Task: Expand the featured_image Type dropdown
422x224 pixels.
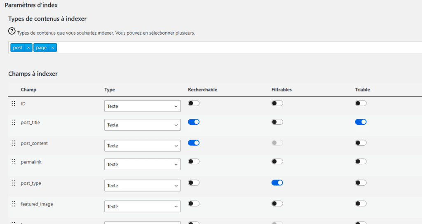Action: pos(142,207)
